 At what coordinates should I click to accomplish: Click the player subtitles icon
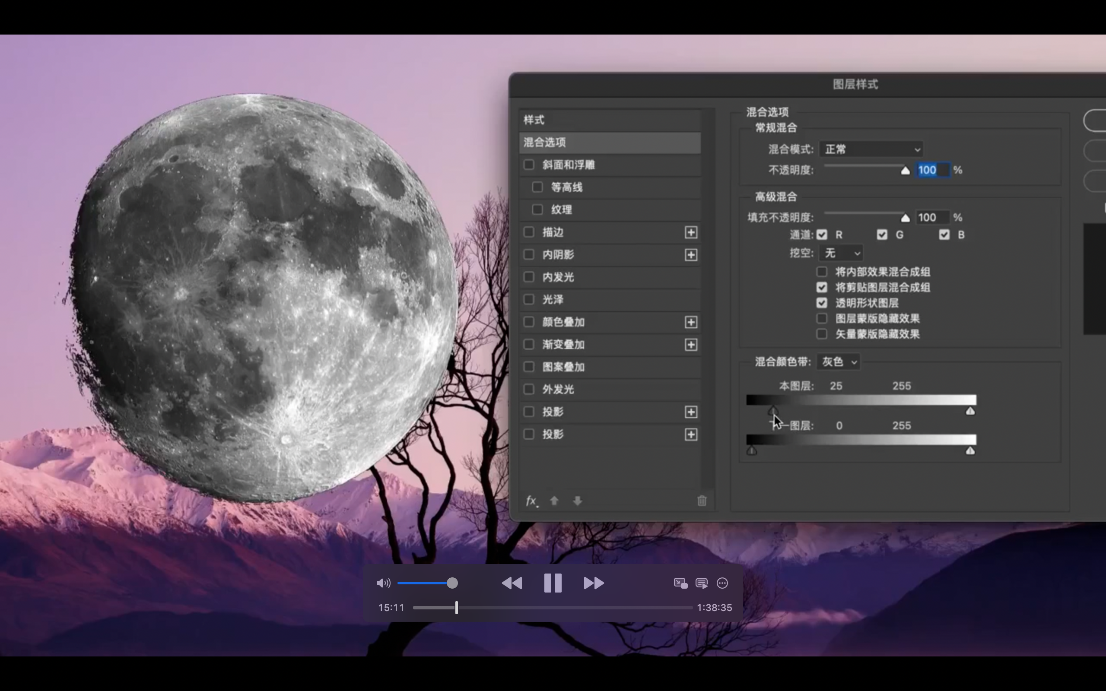tap(701, 583)
